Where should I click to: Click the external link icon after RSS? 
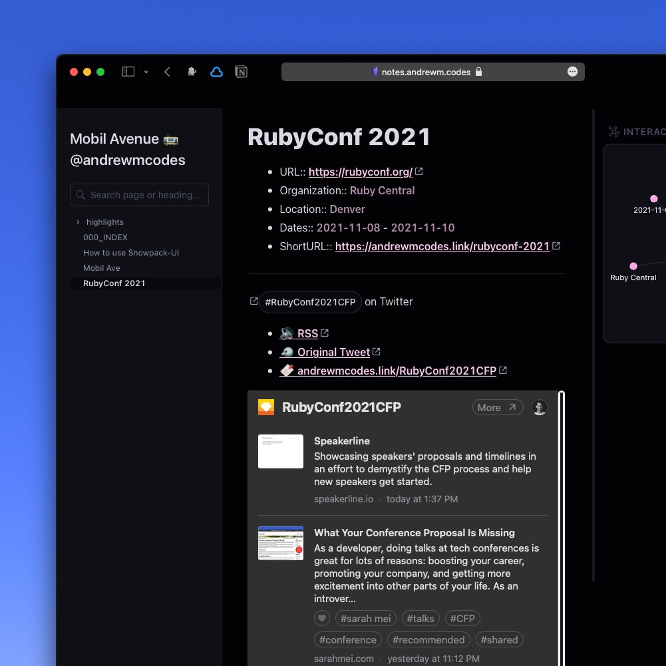[325, 333]
